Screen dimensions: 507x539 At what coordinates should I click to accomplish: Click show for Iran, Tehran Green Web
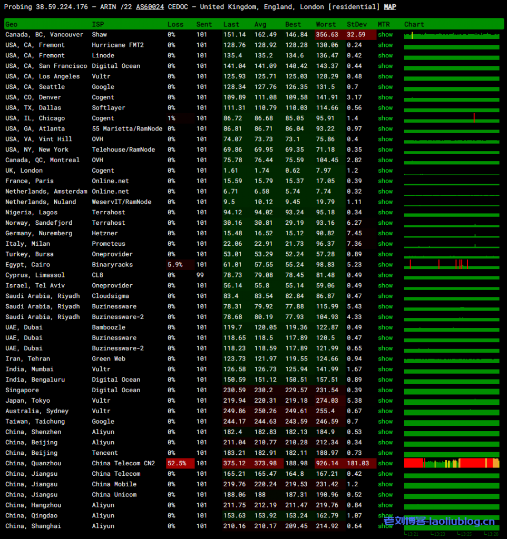385,359
